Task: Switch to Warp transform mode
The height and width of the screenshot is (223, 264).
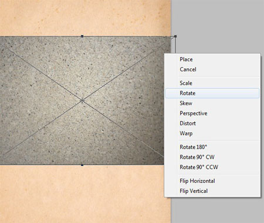Action: pos(212,134)
